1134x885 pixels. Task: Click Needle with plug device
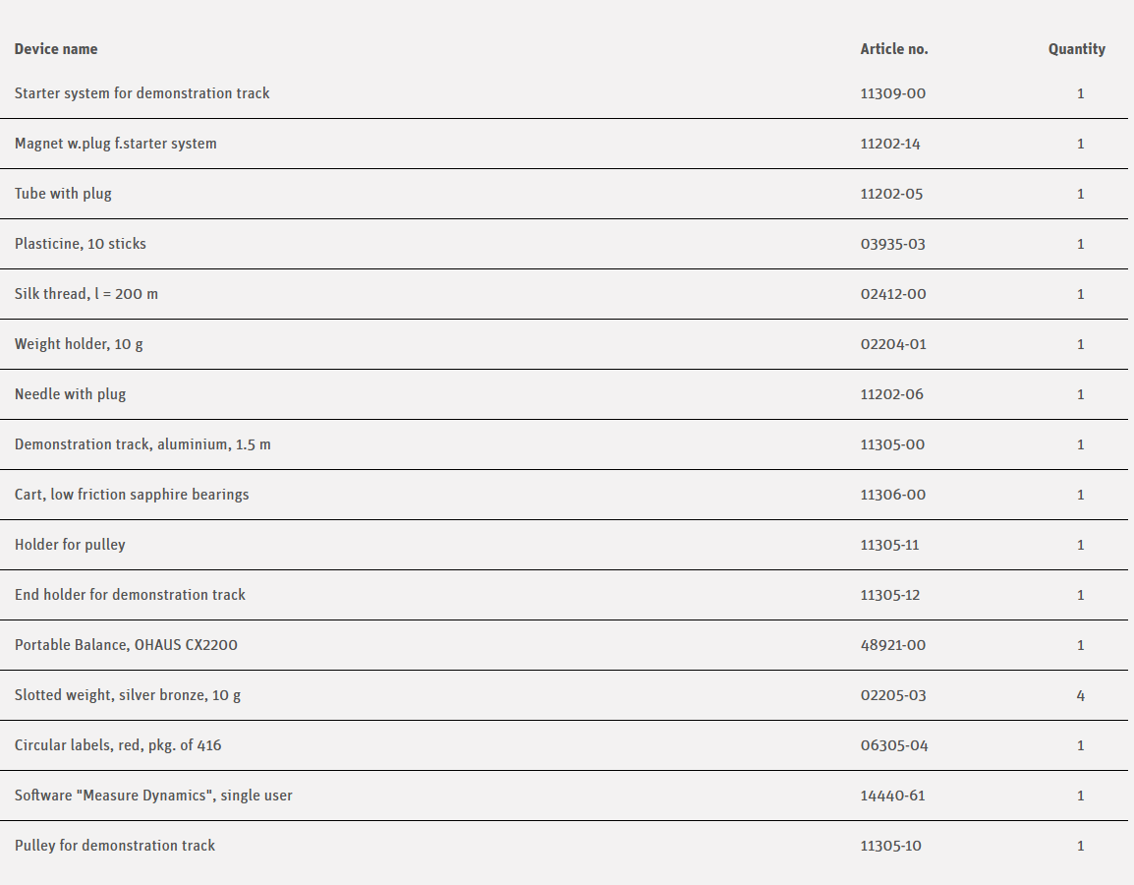click(x=70, y=394)
